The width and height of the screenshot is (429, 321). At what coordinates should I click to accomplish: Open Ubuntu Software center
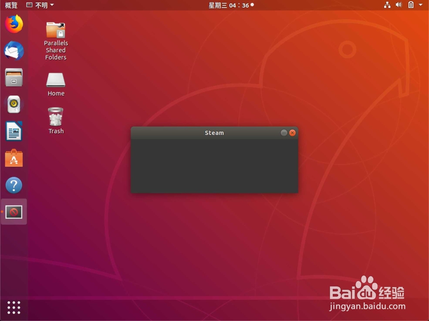pyautogui.click(x=13, y=158)
